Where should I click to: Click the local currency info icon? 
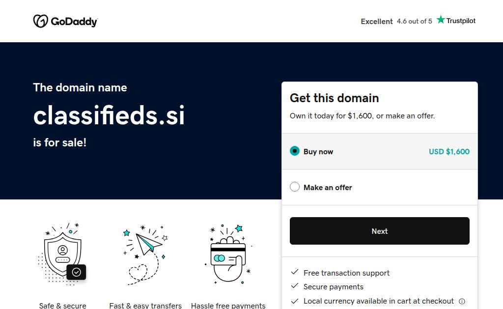(x=462, y=301)
